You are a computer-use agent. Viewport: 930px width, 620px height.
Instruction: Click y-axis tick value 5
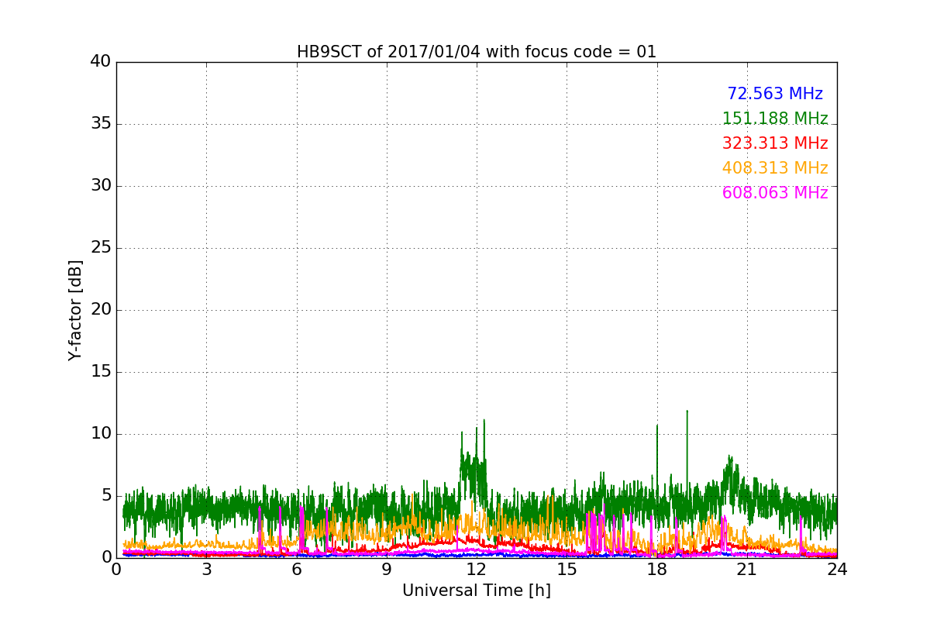click(106, 496)
